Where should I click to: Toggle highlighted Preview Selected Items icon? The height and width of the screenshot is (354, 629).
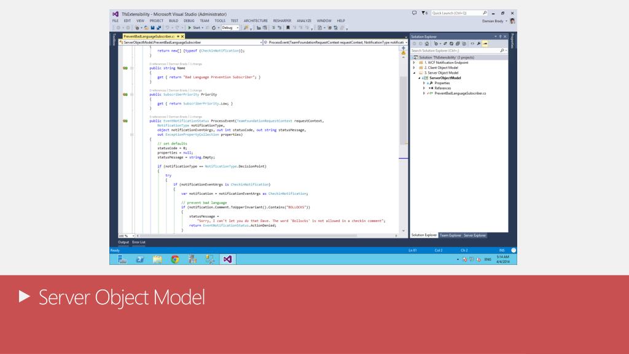[485, 44]
